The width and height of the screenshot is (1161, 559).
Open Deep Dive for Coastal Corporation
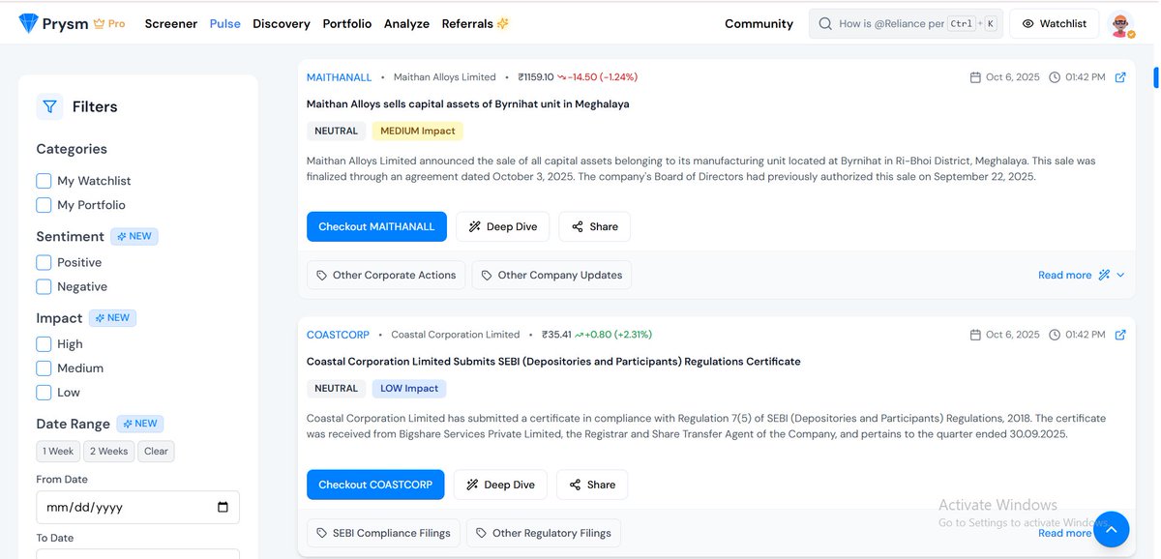(x=500, y=485)
